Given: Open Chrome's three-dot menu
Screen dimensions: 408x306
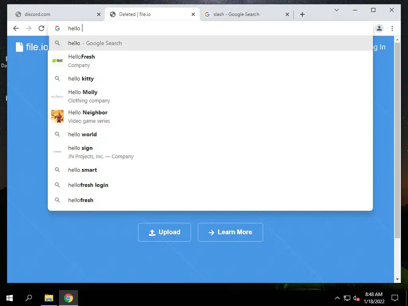Looking at the screenshot, I should click(392, 28).
